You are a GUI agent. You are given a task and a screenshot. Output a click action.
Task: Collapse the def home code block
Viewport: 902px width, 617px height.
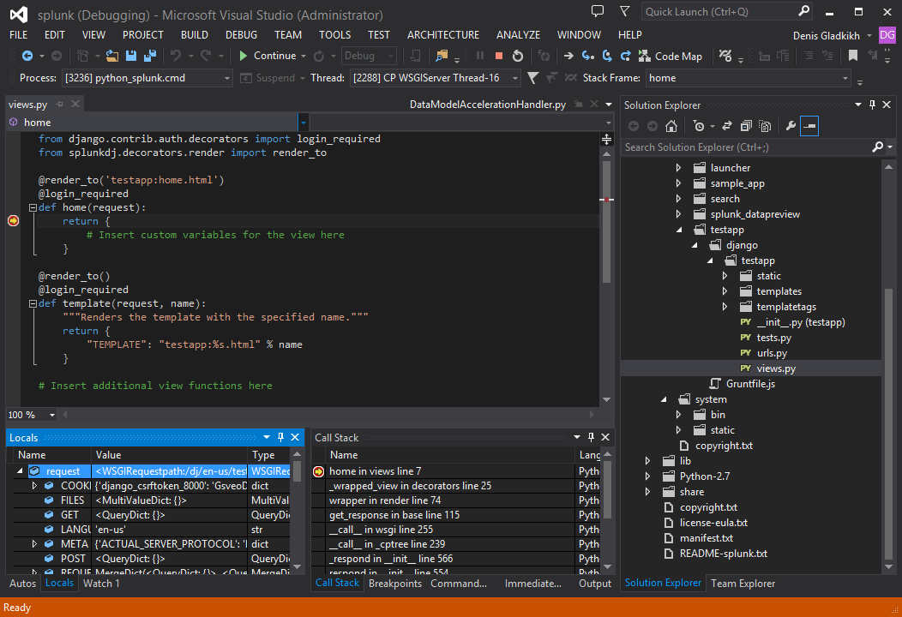click(33, 207)
